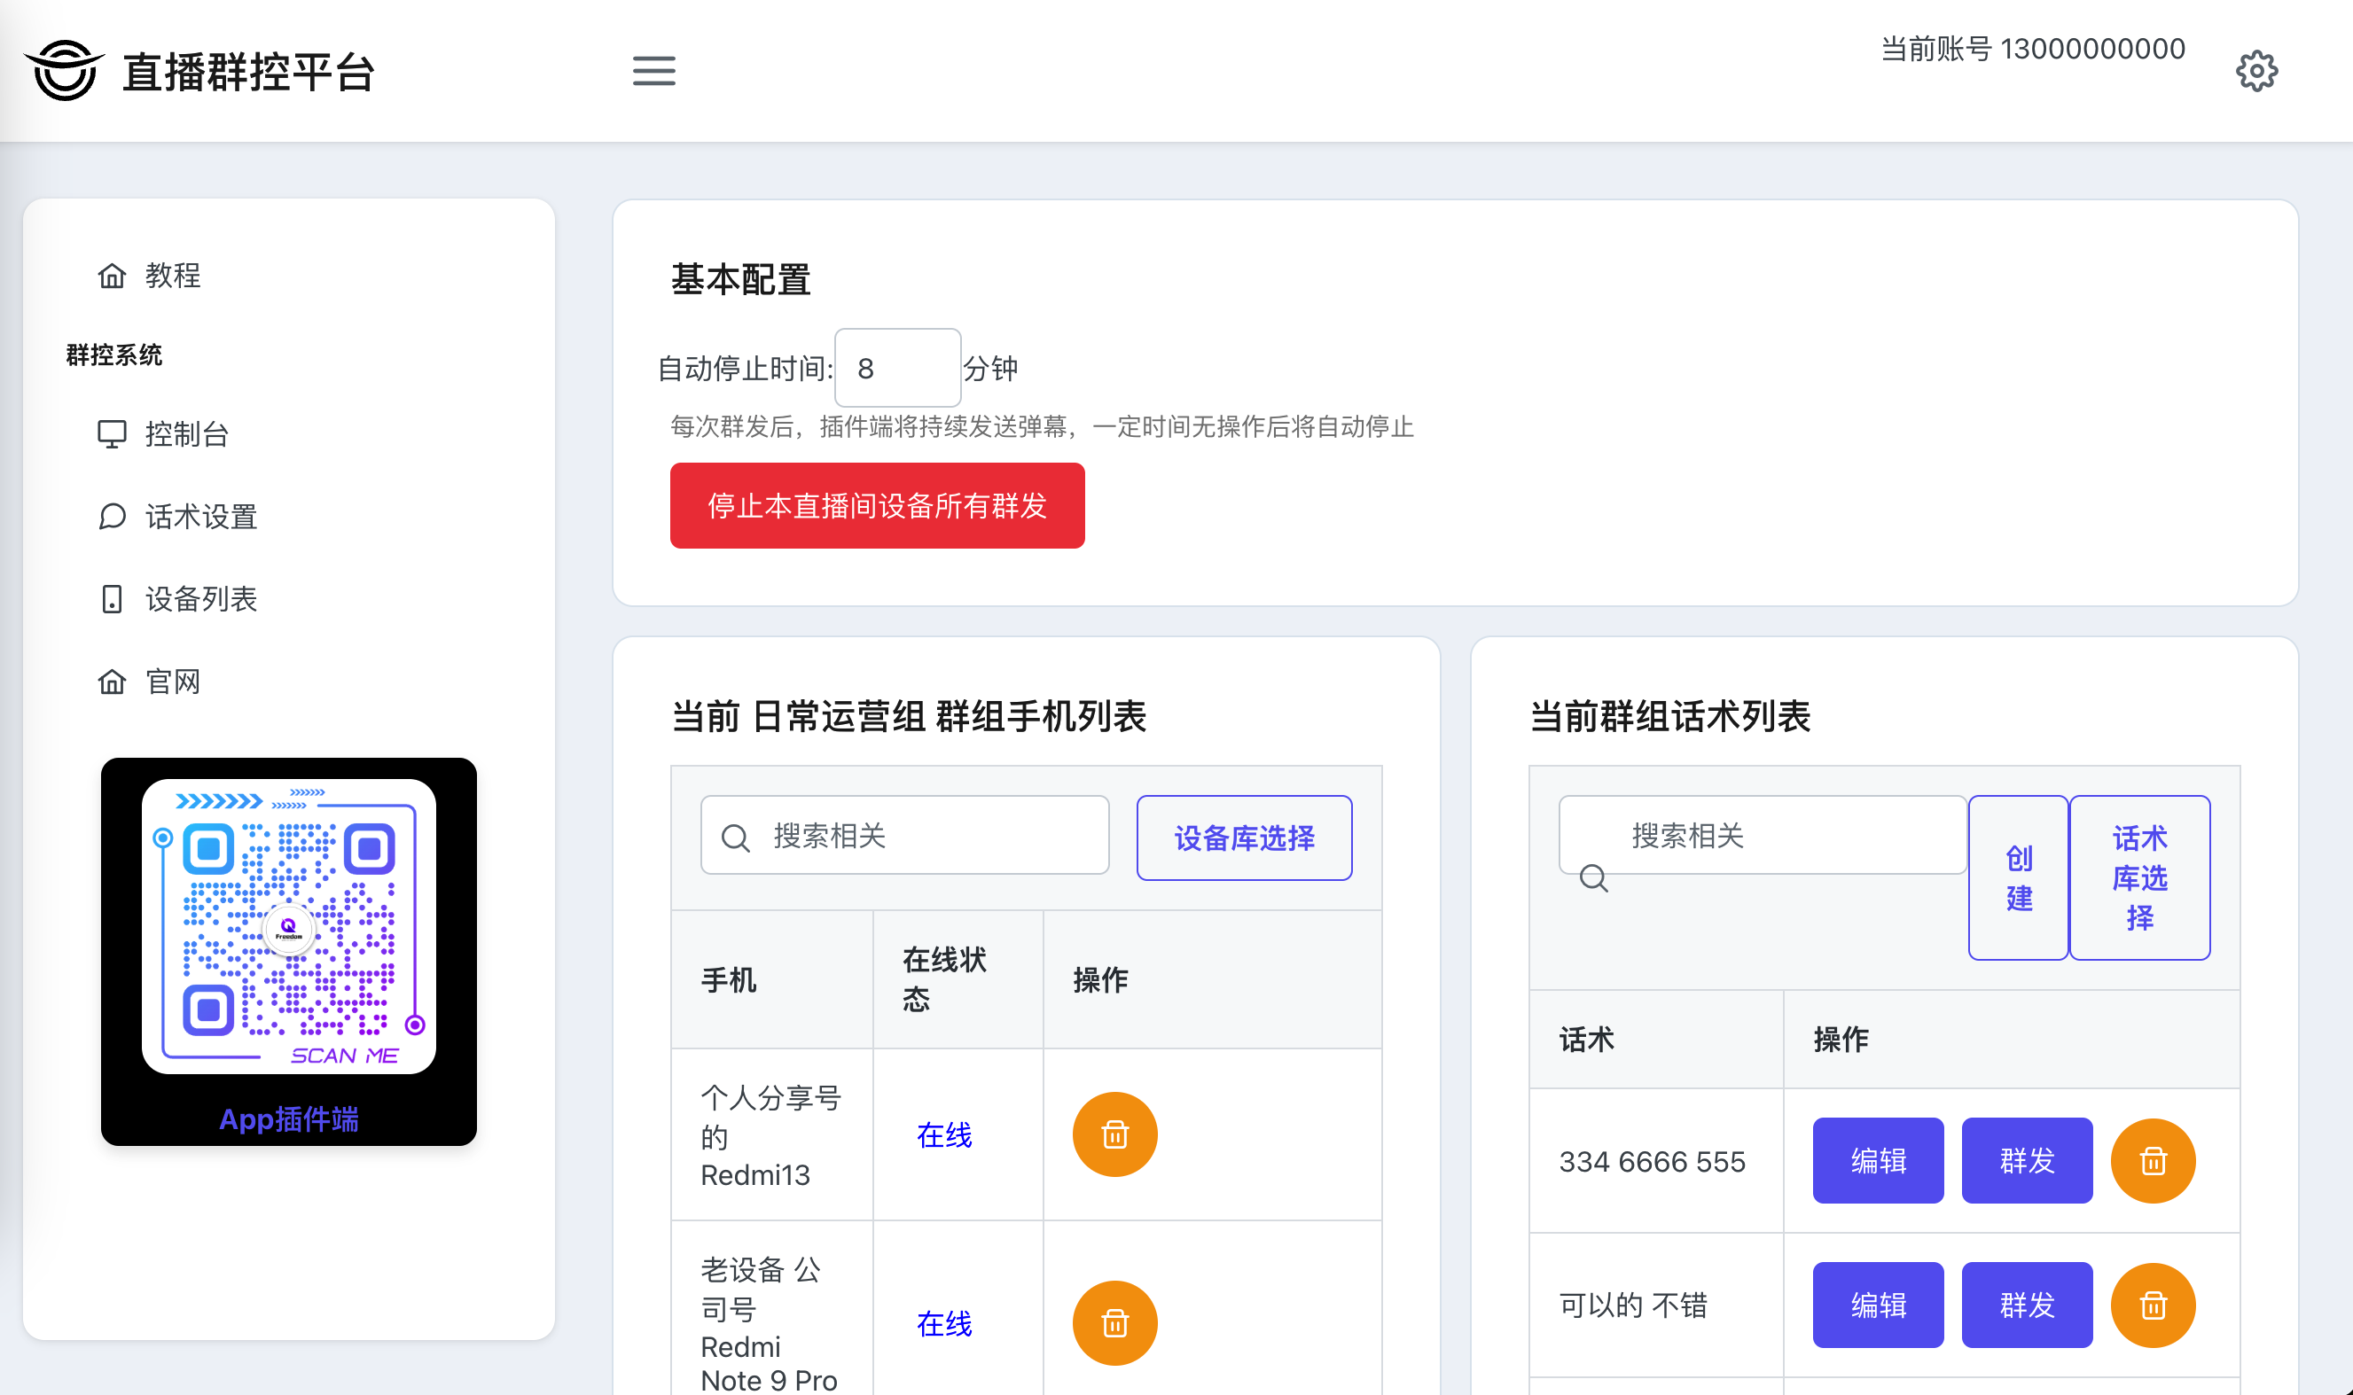
Task: Edit the 可以的 不错 话术
Action: coord(1879,1305)
